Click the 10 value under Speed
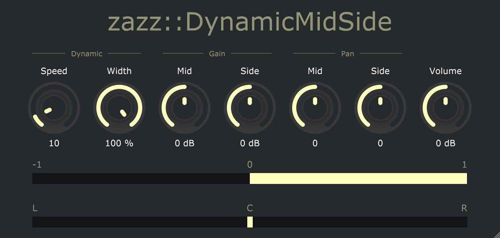500x238 pixels. [54, 143]
